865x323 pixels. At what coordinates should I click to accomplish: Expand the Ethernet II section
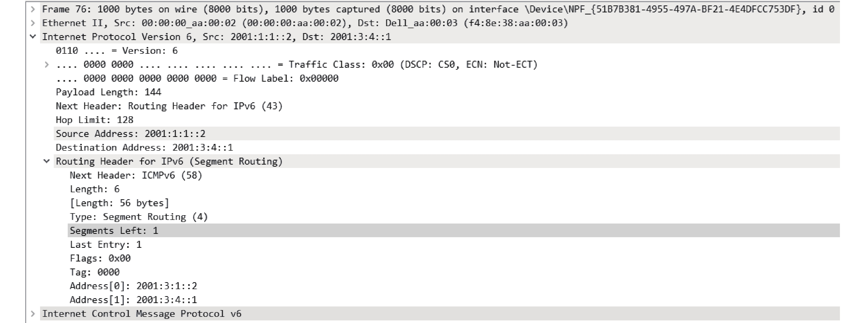33,23
